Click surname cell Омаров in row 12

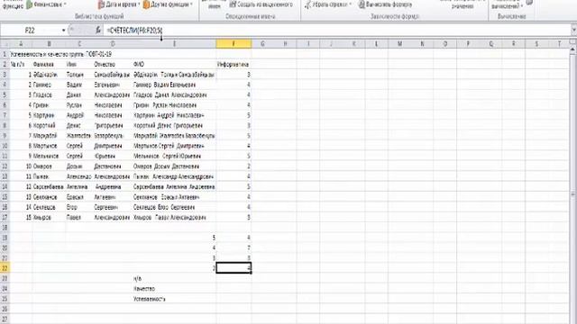49,166
